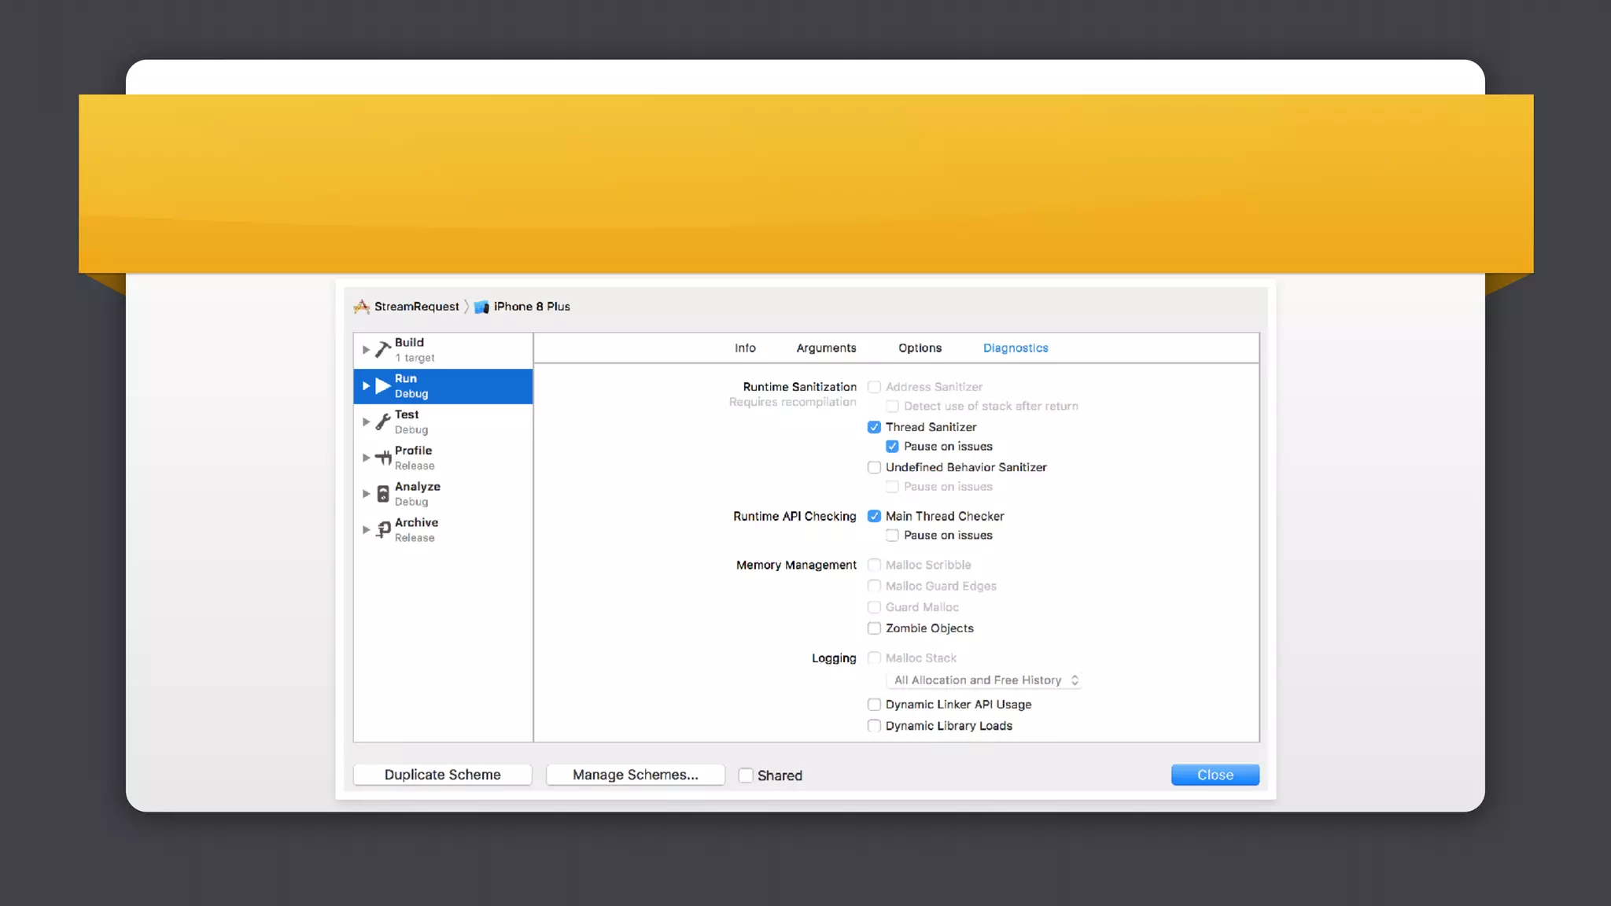The width and height of the screenshot is (1611, 906).
Task: Open Manage Schemes dialog
Action: click(x=635, y=775)
